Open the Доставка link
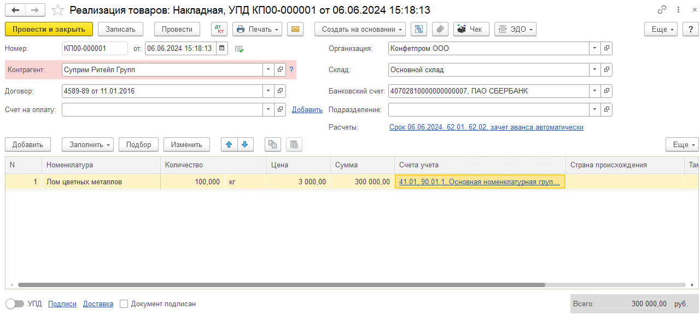The height and width of the screenshot is (315, 700). (x=98, y=304)
